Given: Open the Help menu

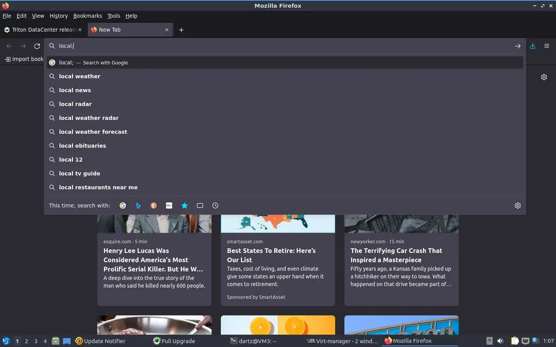Looking at the screenshot, I should coord(131,16).
